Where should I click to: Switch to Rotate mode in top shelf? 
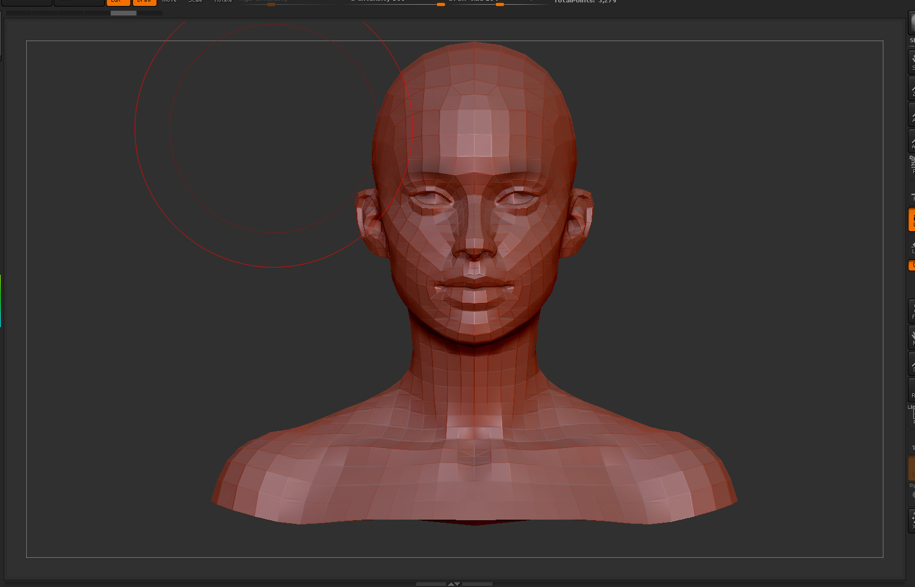click(x=223, y=2)
